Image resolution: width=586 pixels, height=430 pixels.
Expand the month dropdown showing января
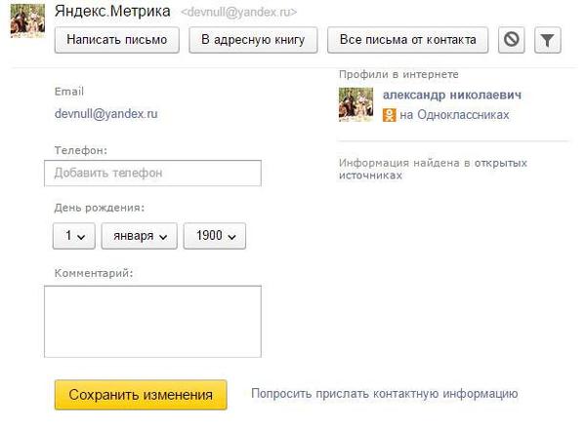[x=140, y=236]
